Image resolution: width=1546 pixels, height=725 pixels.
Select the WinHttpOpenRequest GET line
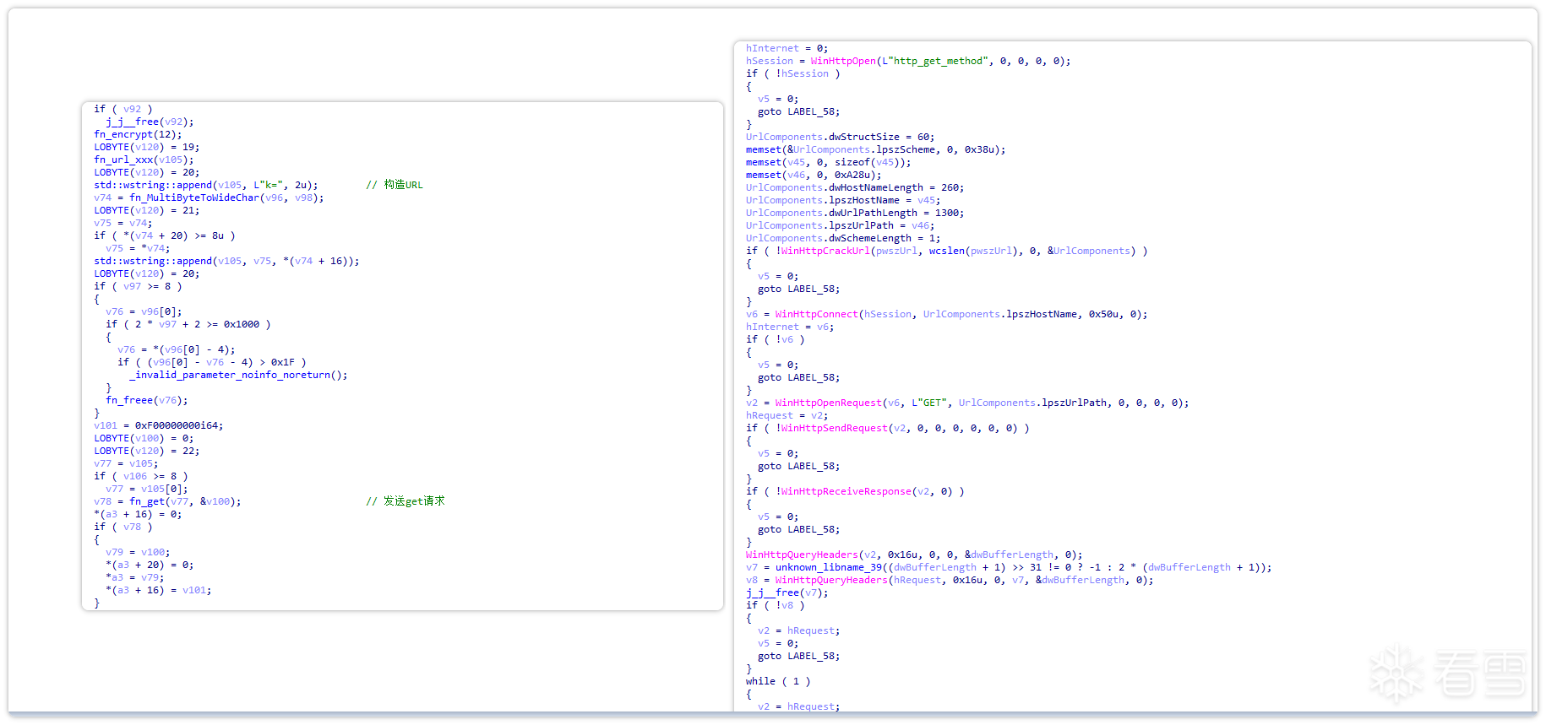[967, 403]
